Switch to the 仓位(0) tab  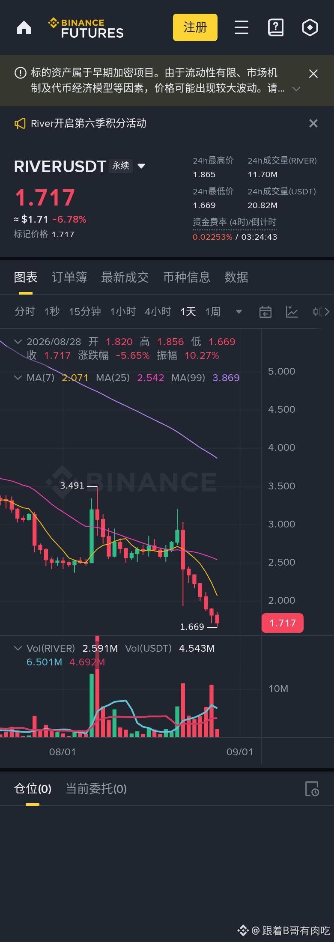tap(33, 789)
